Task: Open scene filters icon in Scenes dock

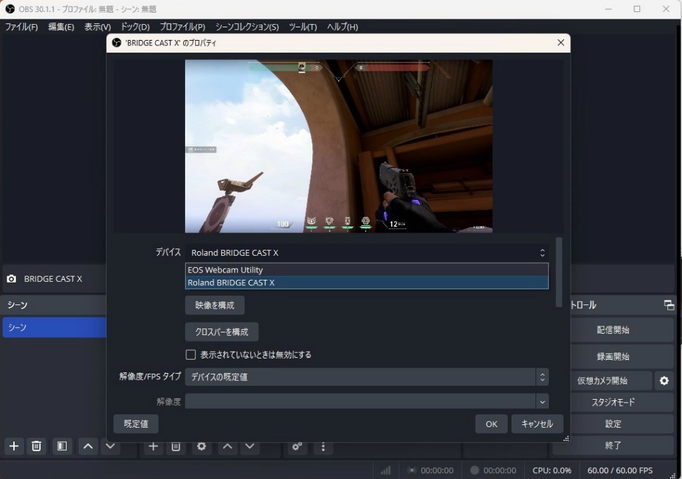Action: pyautogui.click(x=62, y=446)
